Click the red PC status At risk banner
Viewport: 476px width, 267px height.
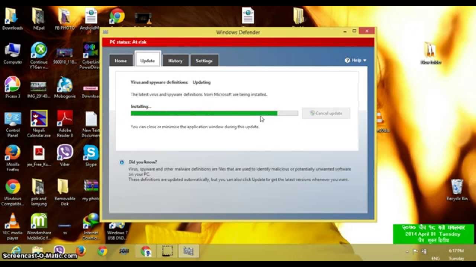coord(238,42)
